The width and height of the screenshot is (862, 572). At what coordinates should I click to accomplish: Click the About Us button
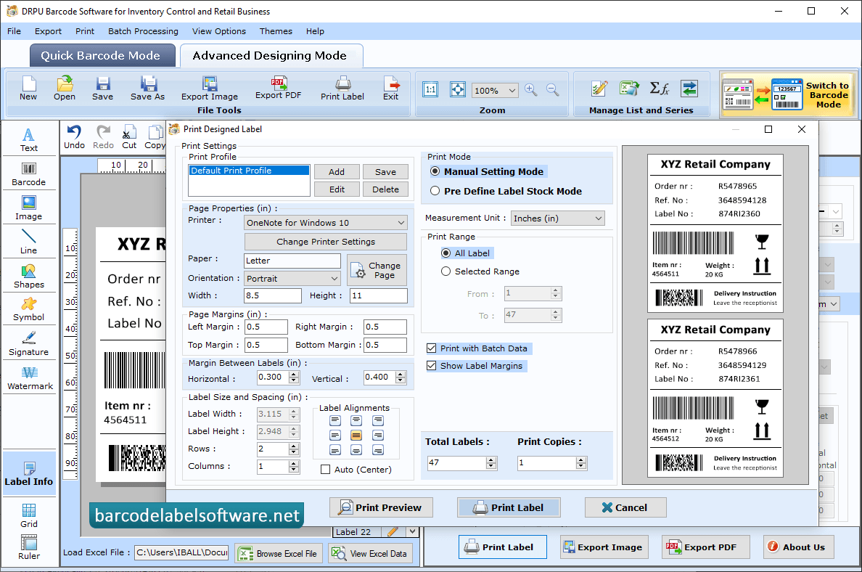(x=798, y=547)
